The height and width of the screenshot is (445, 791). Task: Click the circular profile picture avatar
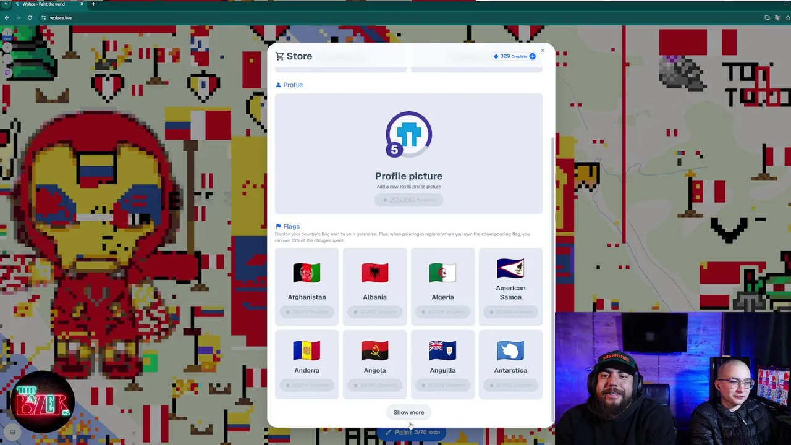coord(409,133)
